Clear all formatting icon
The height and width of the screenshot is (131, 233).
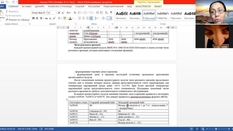pos(75,13)
